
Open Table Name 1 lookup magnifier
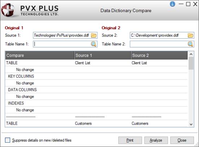click(x=94, y=44)
